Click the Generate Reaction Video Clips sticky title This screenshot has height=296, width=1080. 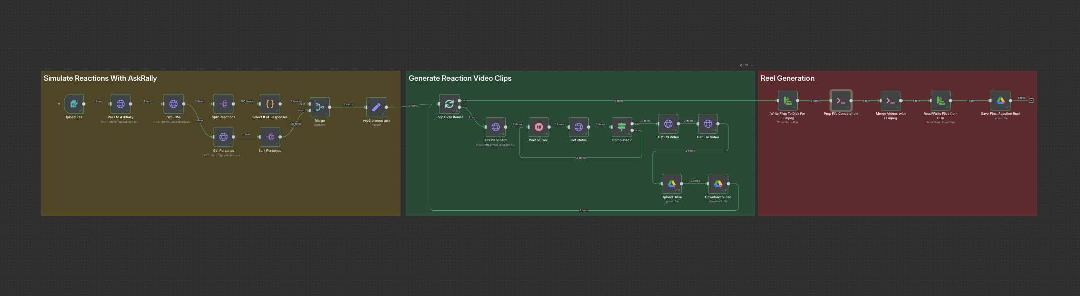coord(460,78)
